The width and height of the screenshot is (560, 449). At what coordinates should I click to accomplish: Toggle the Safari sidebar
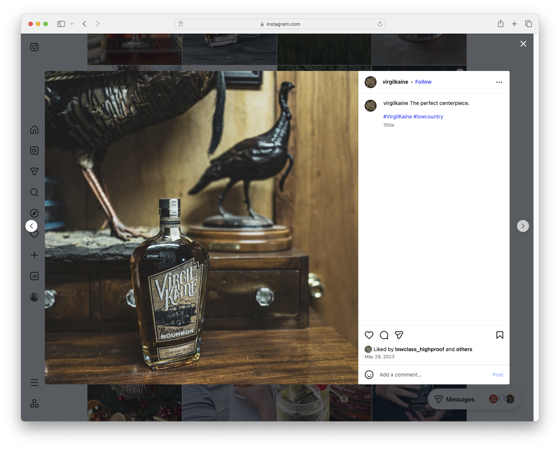point(60,24)
